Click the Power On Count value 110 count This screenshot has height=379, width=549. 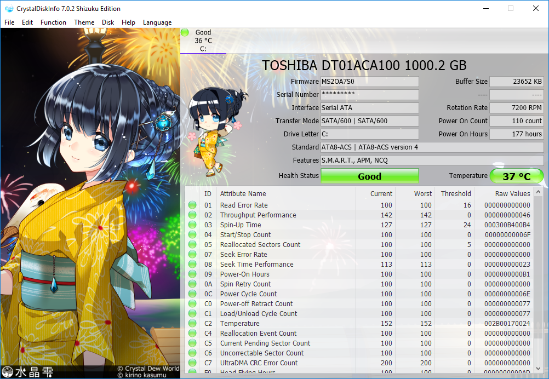(x=517, y=120)
